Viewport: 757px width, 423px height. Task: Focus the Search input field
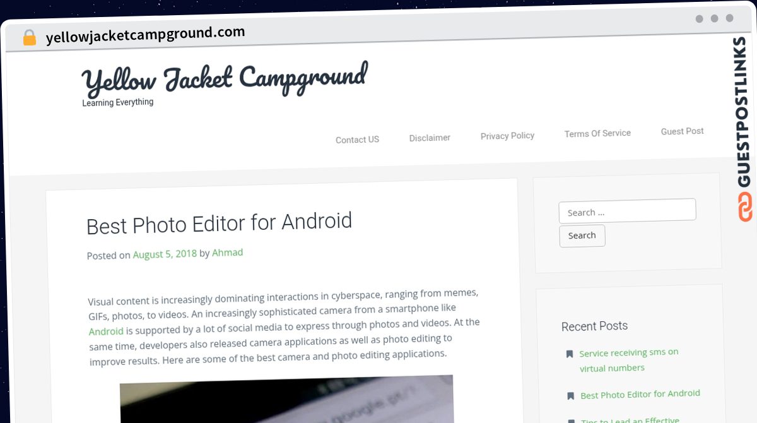[627, 211]
